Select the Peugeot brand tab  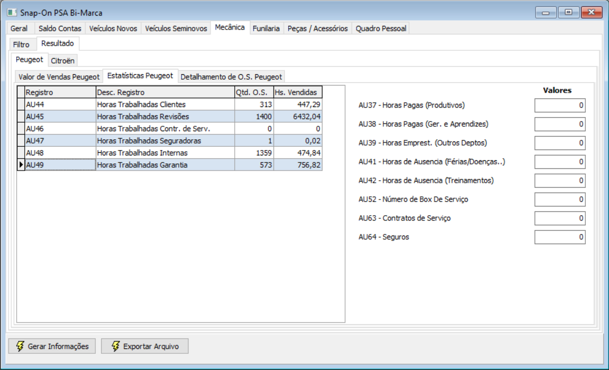(30, 59)
